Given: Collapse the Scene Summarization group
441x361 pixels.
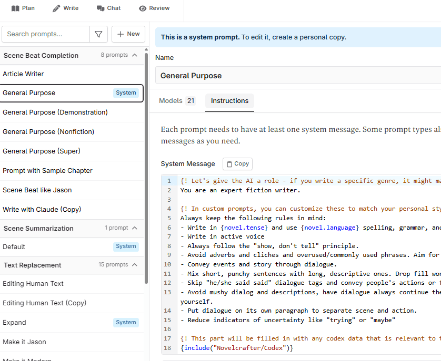Looking at the screenshot, I should pos(135,228).
